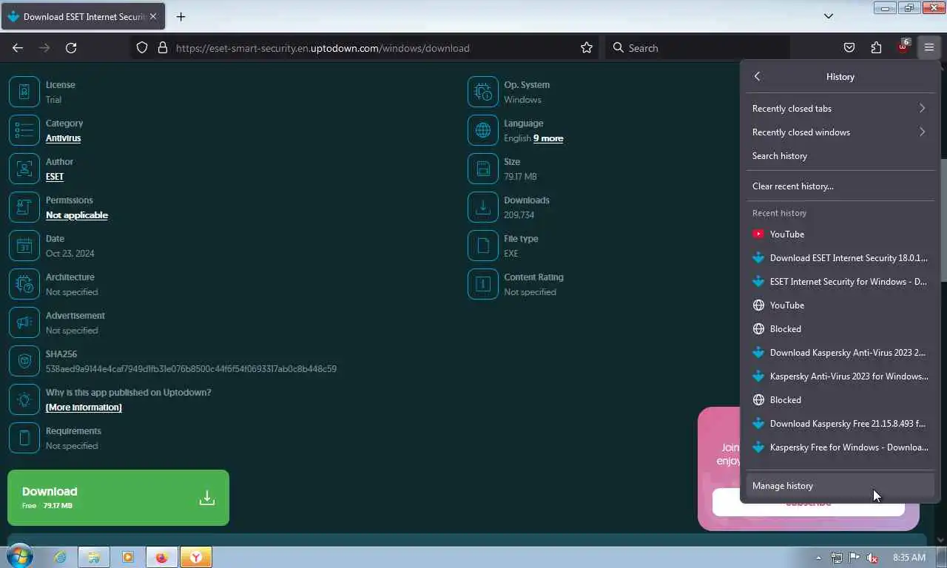Open the ESET author link
The width and height of the screenshot is (947, 568).
pyautogui.click(x=55, y=177)
